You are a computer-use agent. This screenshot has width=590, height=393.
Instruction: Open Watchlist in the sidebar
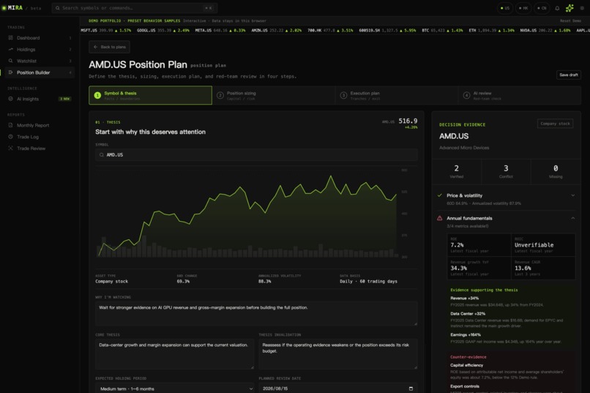pos(40,61)
